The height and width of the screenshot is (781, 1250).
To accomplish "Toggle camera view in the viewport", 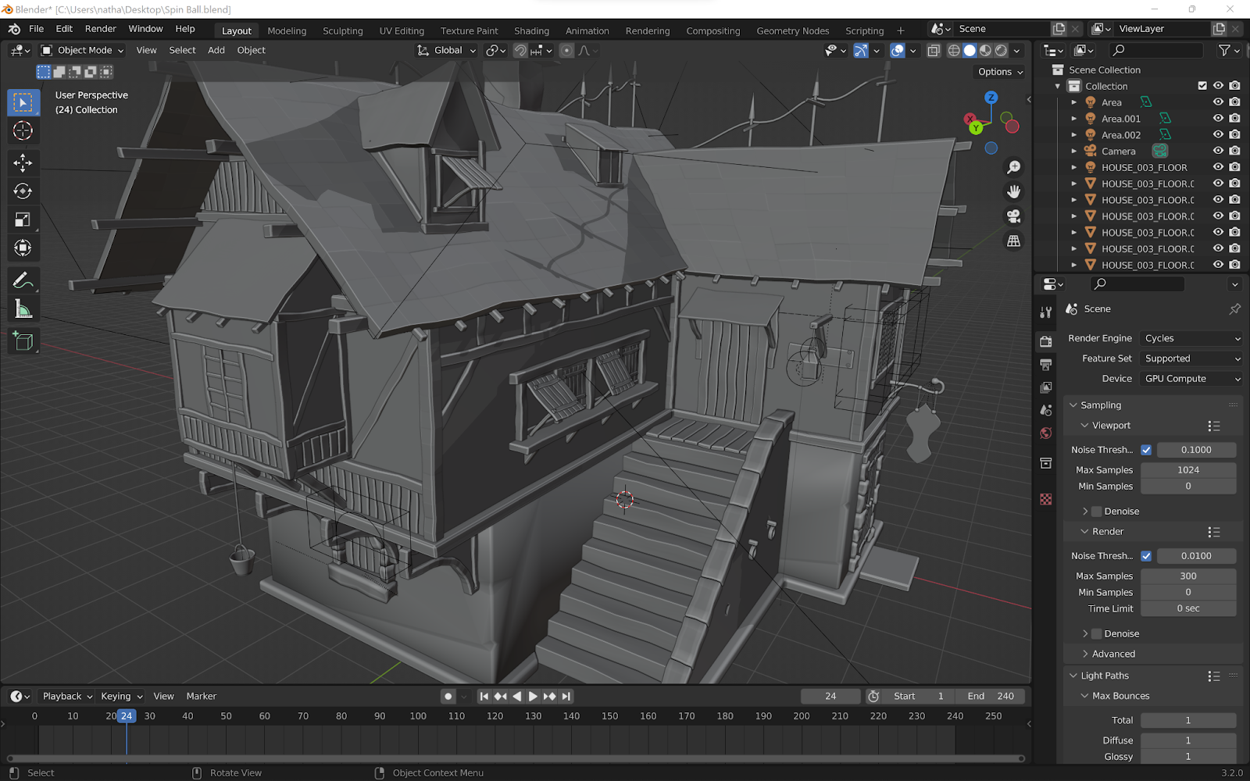I will tap(1013, 216).
